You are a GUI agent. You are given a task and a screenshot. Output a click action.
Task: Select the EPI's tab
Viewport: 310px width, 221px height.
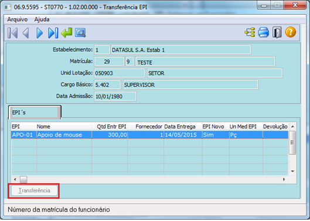click(x=35, y=113)
